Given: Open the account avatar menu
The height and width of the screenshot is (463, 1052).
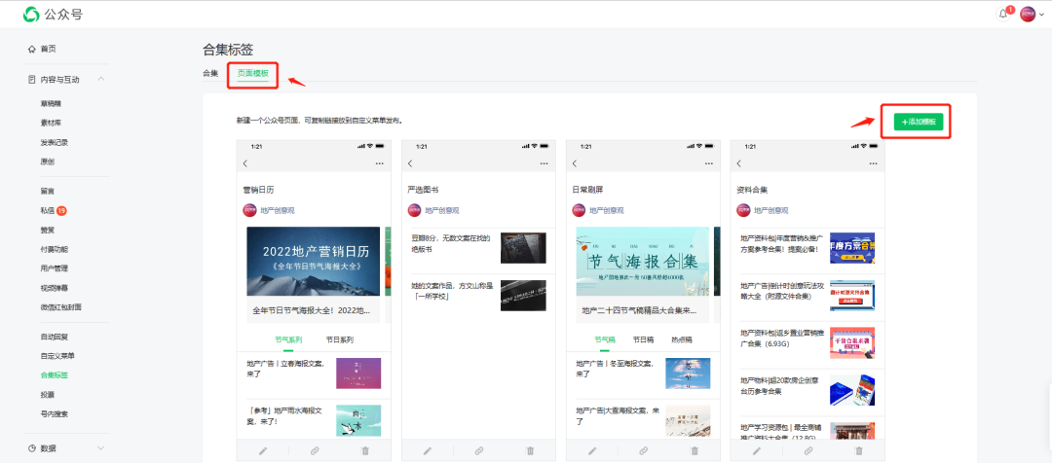Looking at the screenshot, I should tap(1027, 14).
